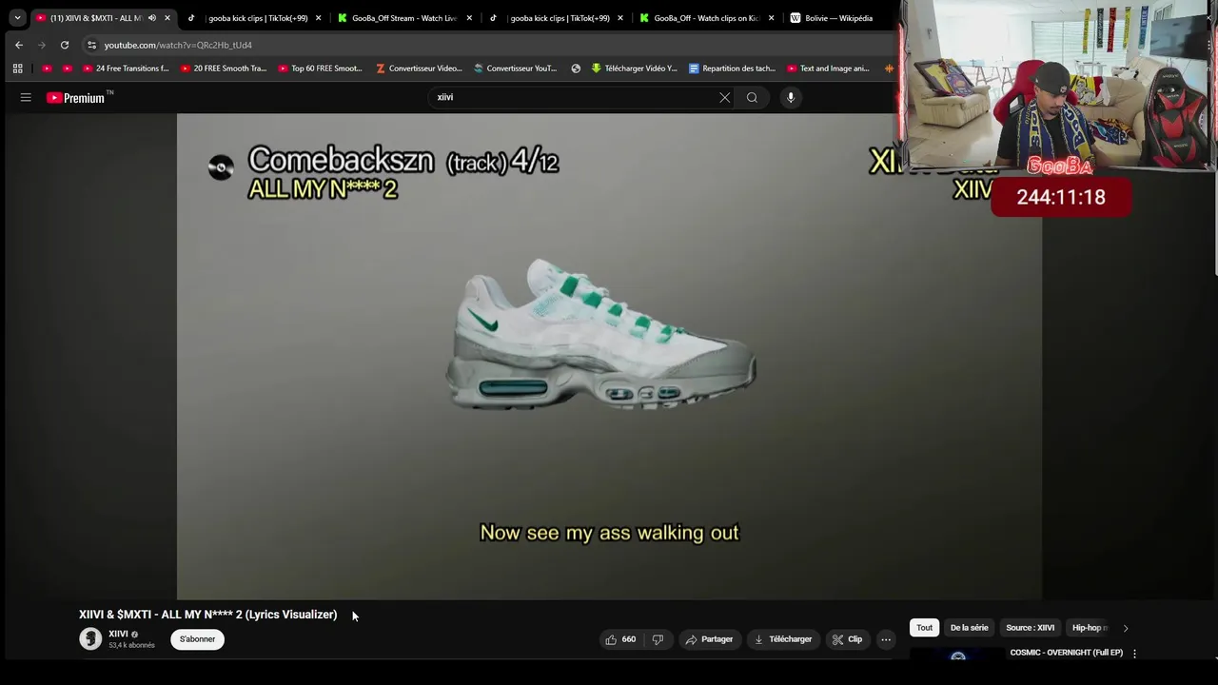
Task: Like the video (660 likes)
Action: pyautogui.click(x=620, y=639)
